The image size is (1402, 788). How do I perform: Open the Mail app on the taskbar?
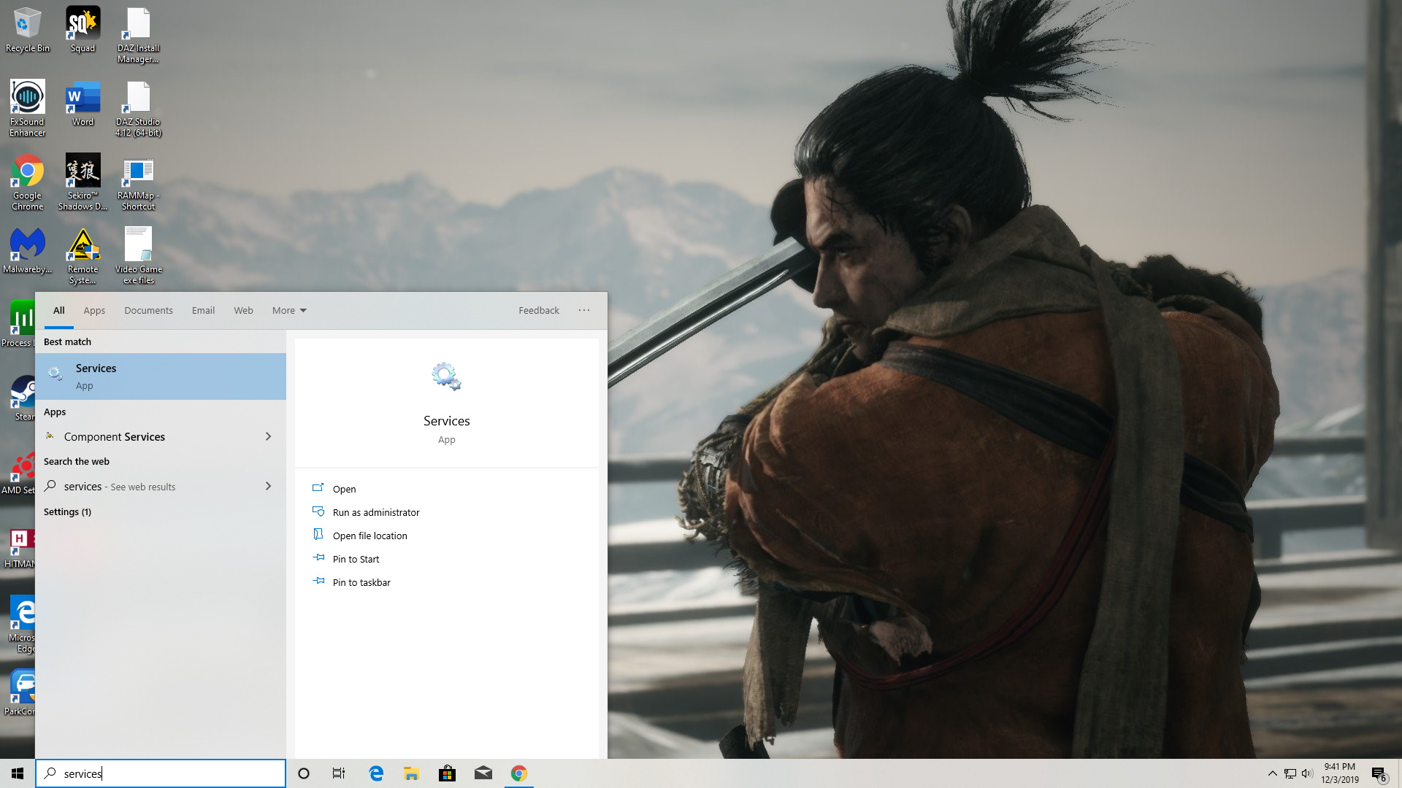click(483, 773)
